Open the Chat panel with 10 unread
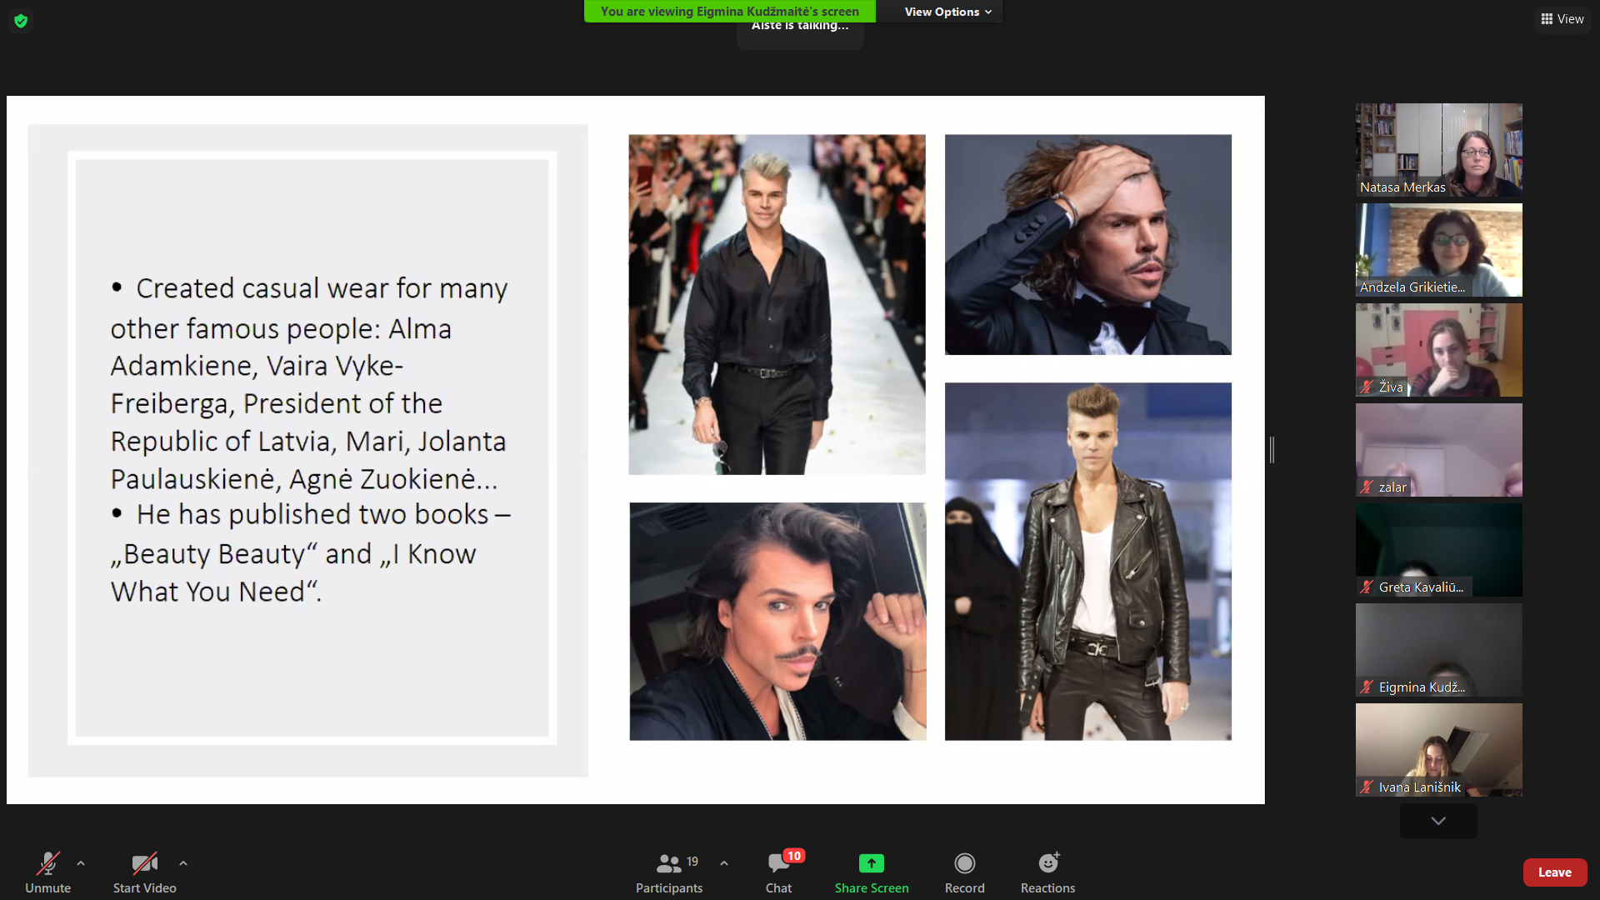Image resolution: width=1600 pixels, height=900 pixels. [778, 872]
